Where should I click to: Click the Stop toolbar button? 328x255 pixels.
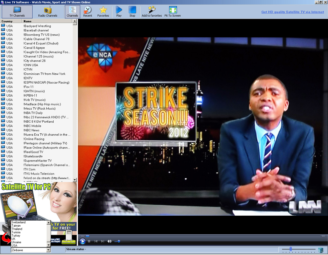[x=132, y=12]
